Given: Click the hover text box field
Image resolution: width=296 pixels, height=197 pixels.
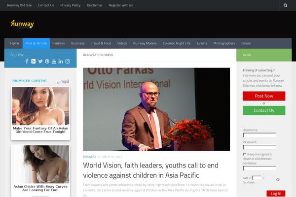Looking at the screenshot, I should click(259, 168).
